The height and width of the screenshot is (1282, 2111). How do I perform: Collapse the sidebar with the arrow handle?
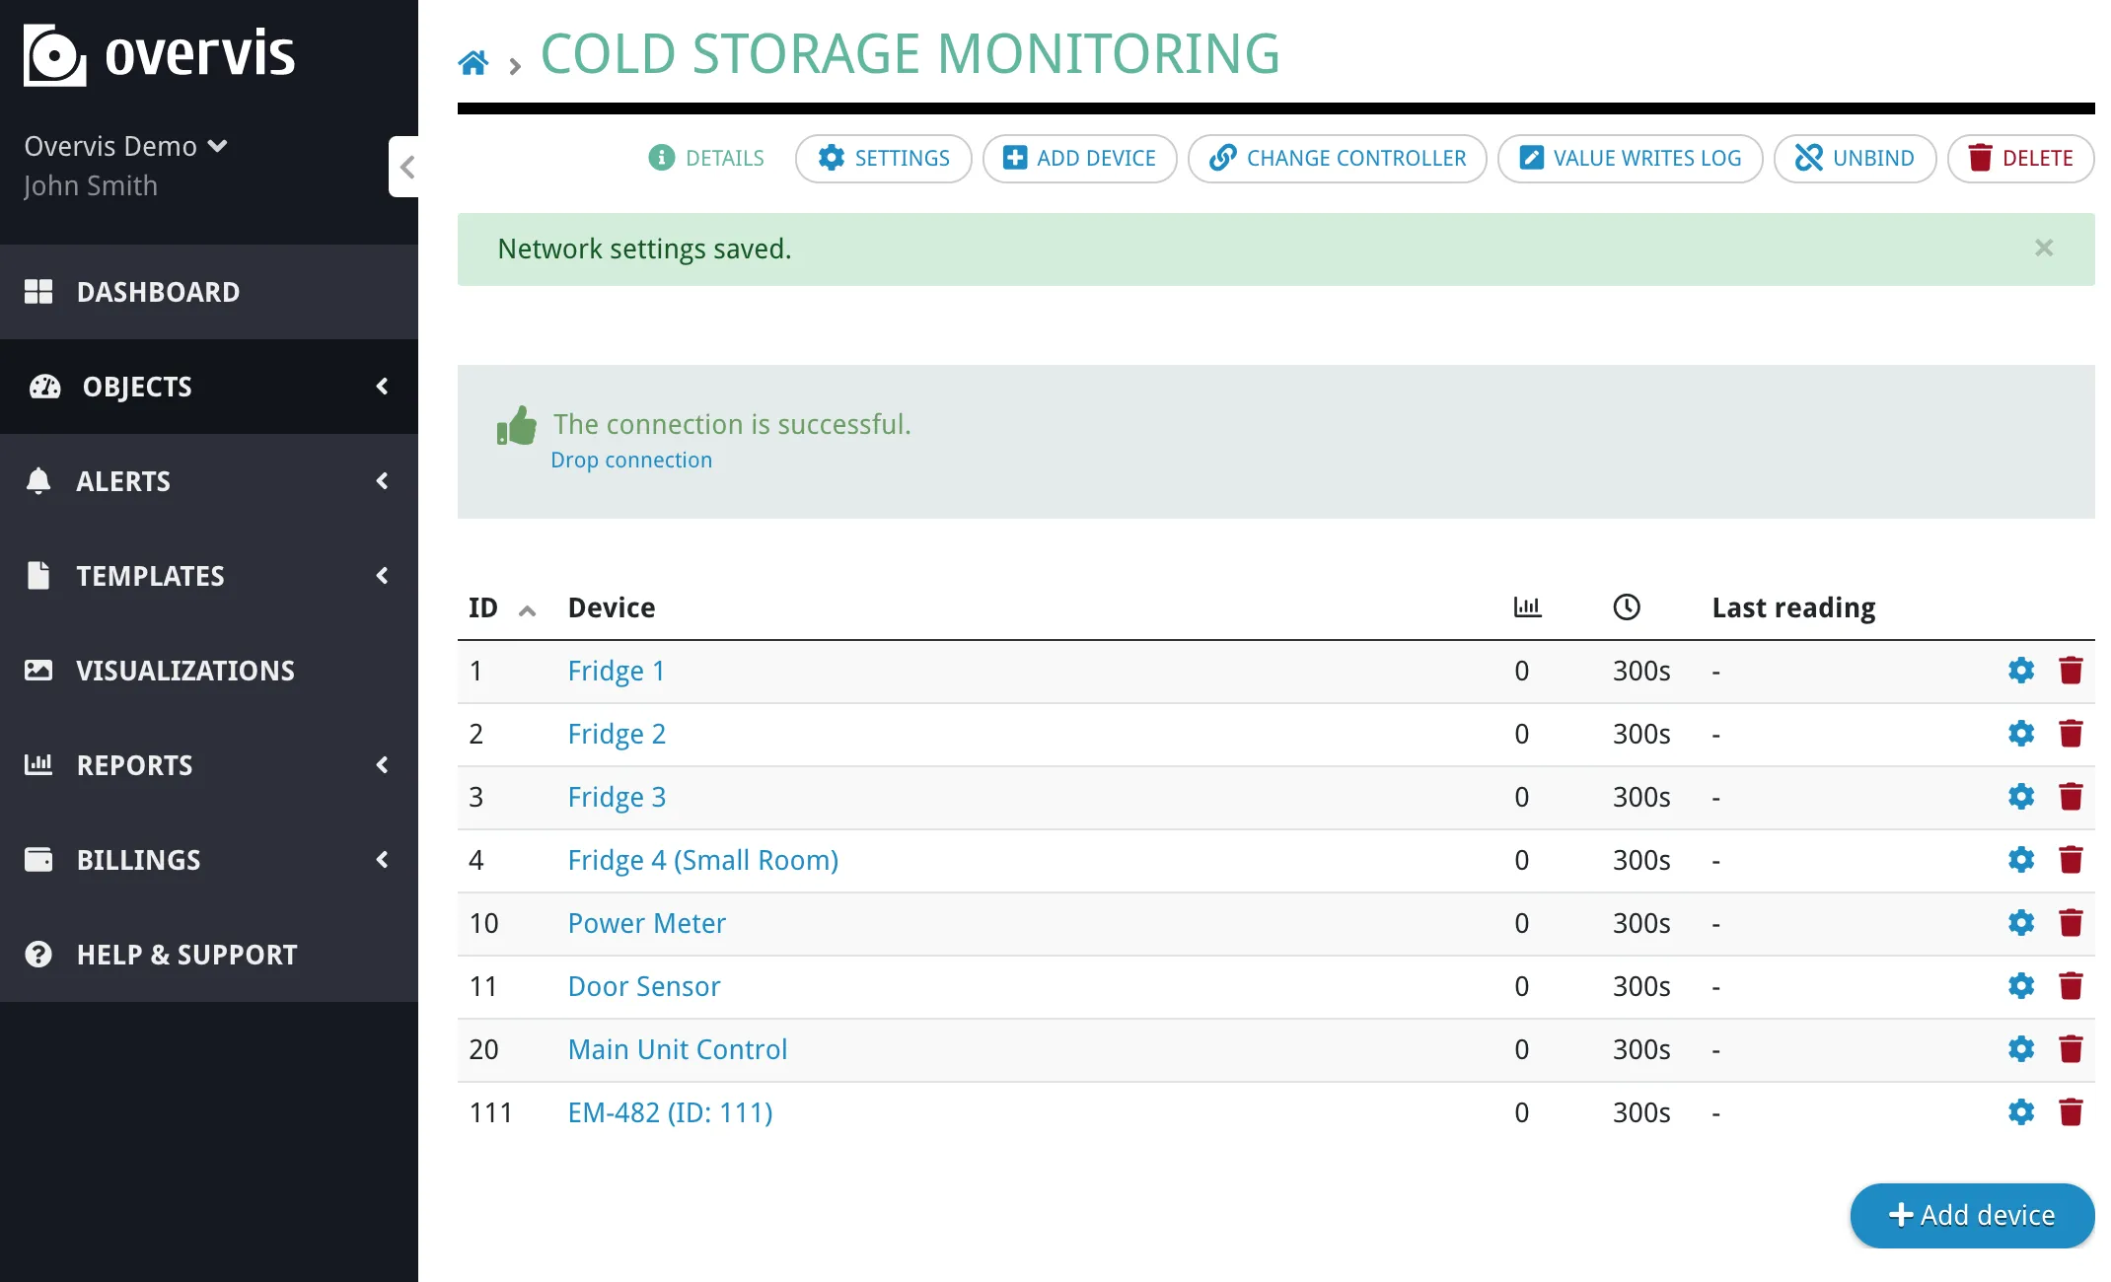coord(404,167)
